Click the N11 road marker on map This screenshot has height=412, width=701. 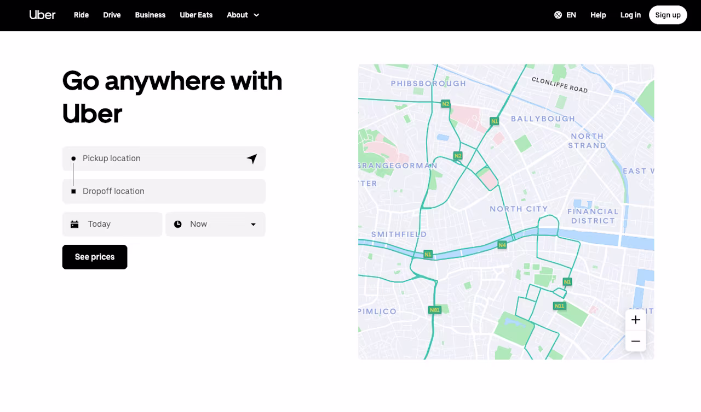coord(559,305)
